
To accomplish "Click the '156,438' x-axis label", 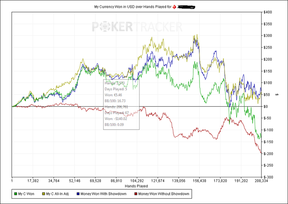I will point(200,181).
